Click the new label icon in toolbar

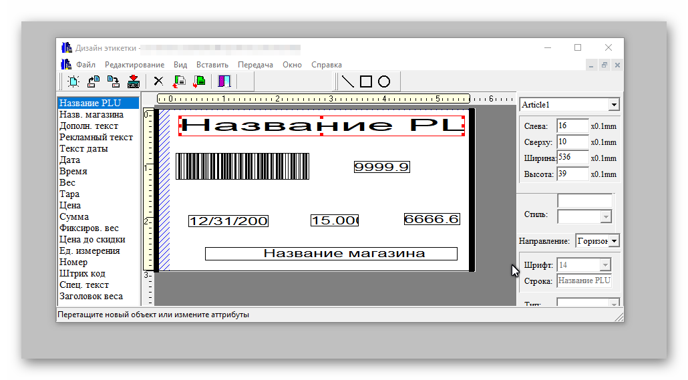(x=73, y=81)
